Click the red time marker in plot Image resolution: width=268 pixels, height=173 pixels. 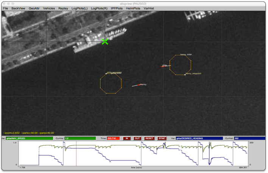tap(76, 154)
